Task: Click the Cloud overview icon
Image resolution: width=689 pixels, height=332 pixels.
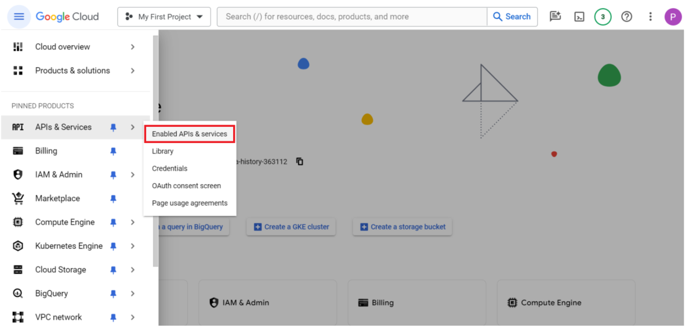Action: (17, 47)
